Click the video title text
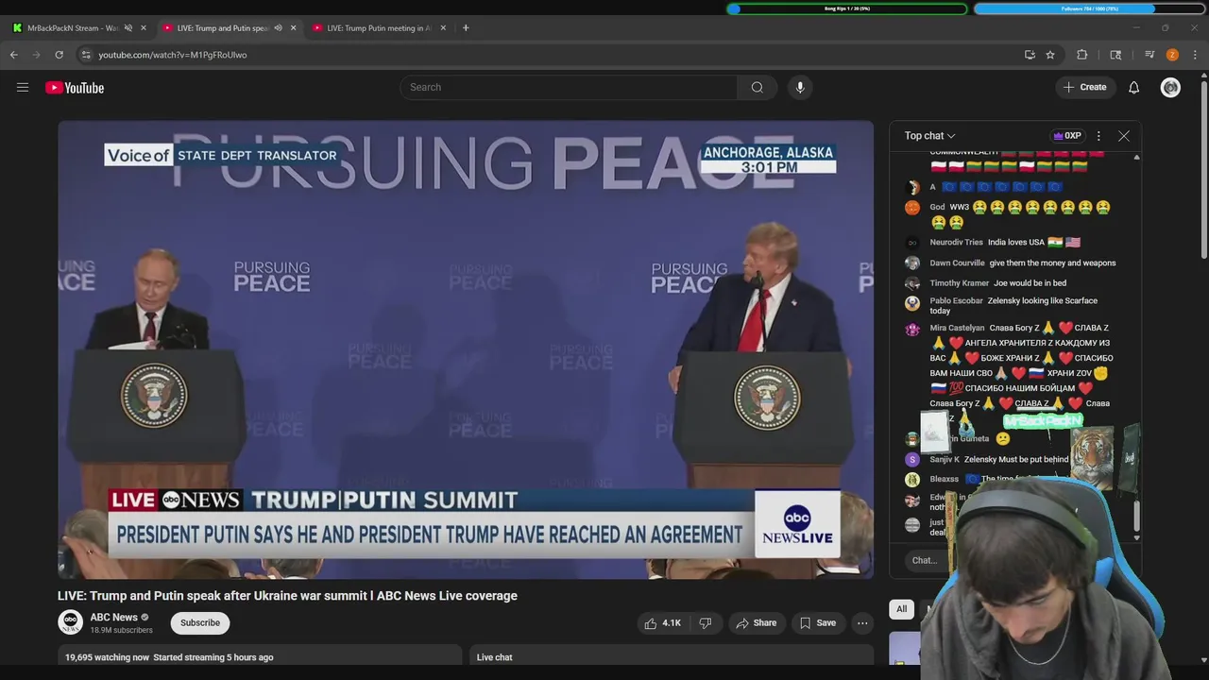Viewport: 1209px width, 680px height. [287, 596]
